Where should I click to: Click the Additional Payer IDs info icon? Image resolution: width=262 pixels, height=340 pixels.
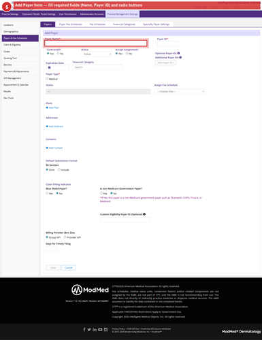click(180, 57)
